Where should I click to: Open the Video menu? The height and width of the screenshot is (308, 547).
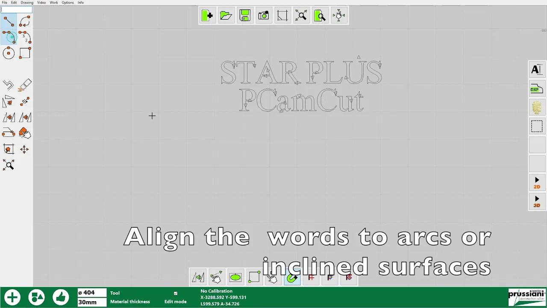(41, 3)
